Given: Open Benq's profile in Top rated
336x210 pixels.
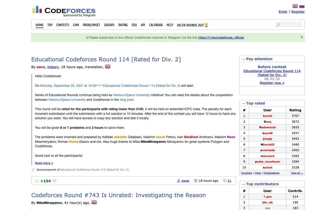Looking at the screenshot, I should click(x=267, y=122).
